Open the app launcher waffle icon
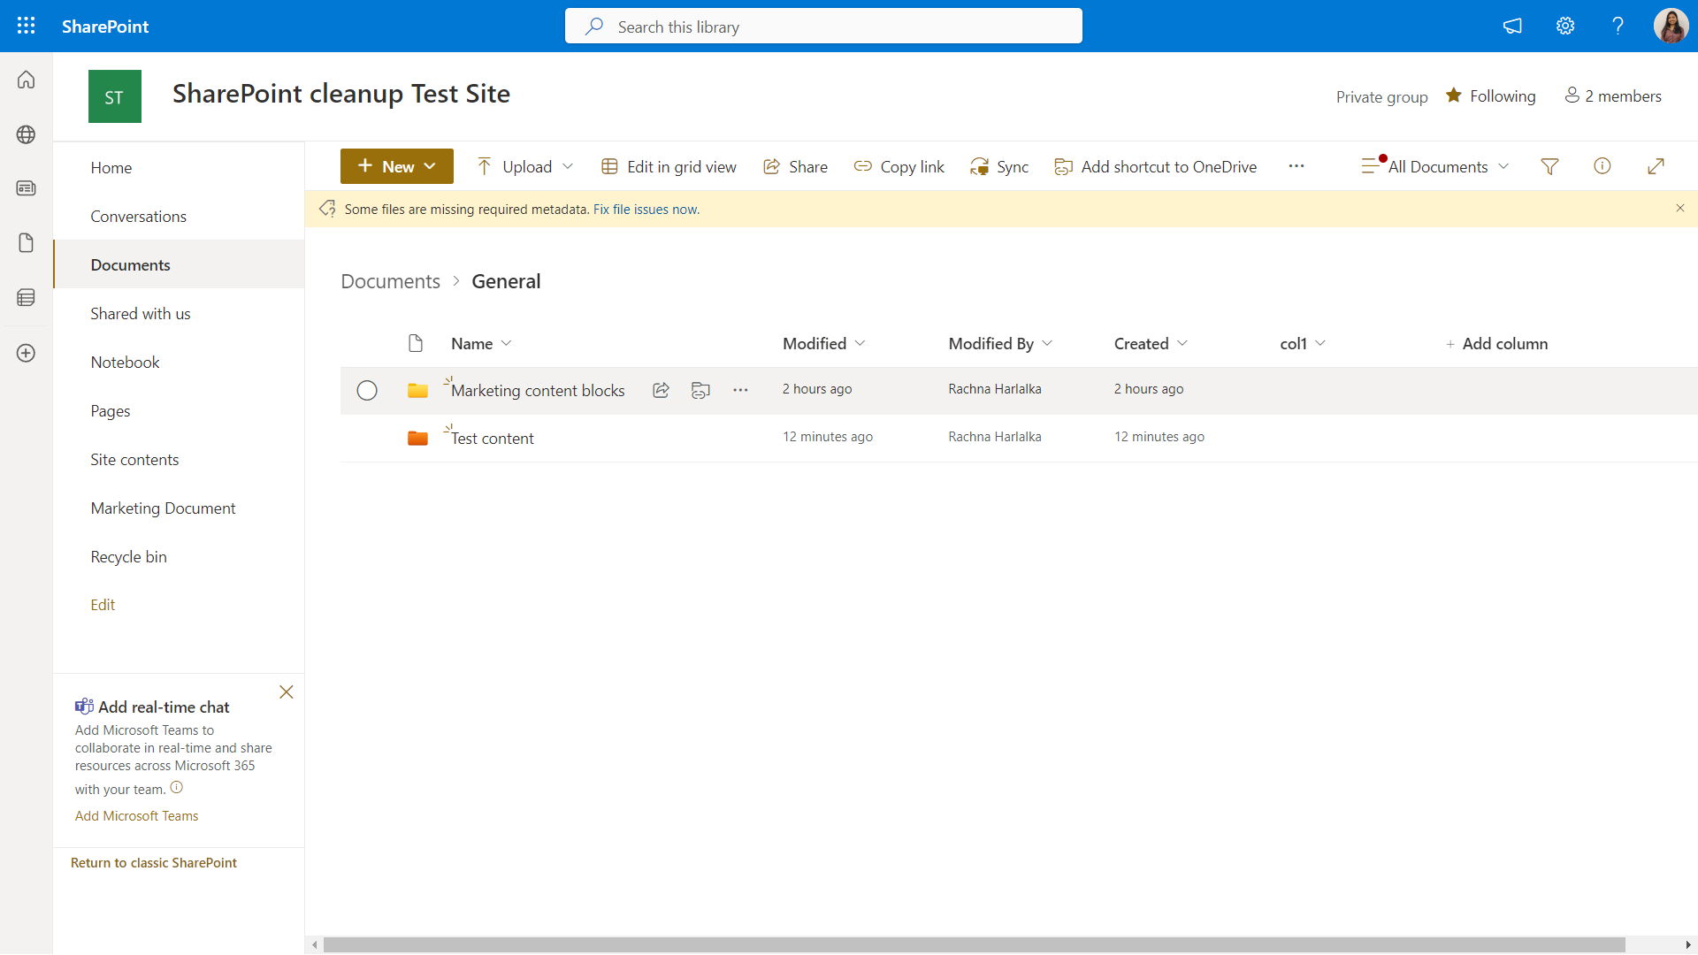Viewport: 1698px width, 955px height. tap(27, 26)
